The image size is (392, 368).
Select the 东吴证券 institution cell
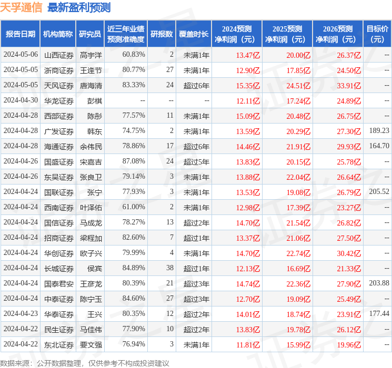pyautogui.click(x=59, y=177)
